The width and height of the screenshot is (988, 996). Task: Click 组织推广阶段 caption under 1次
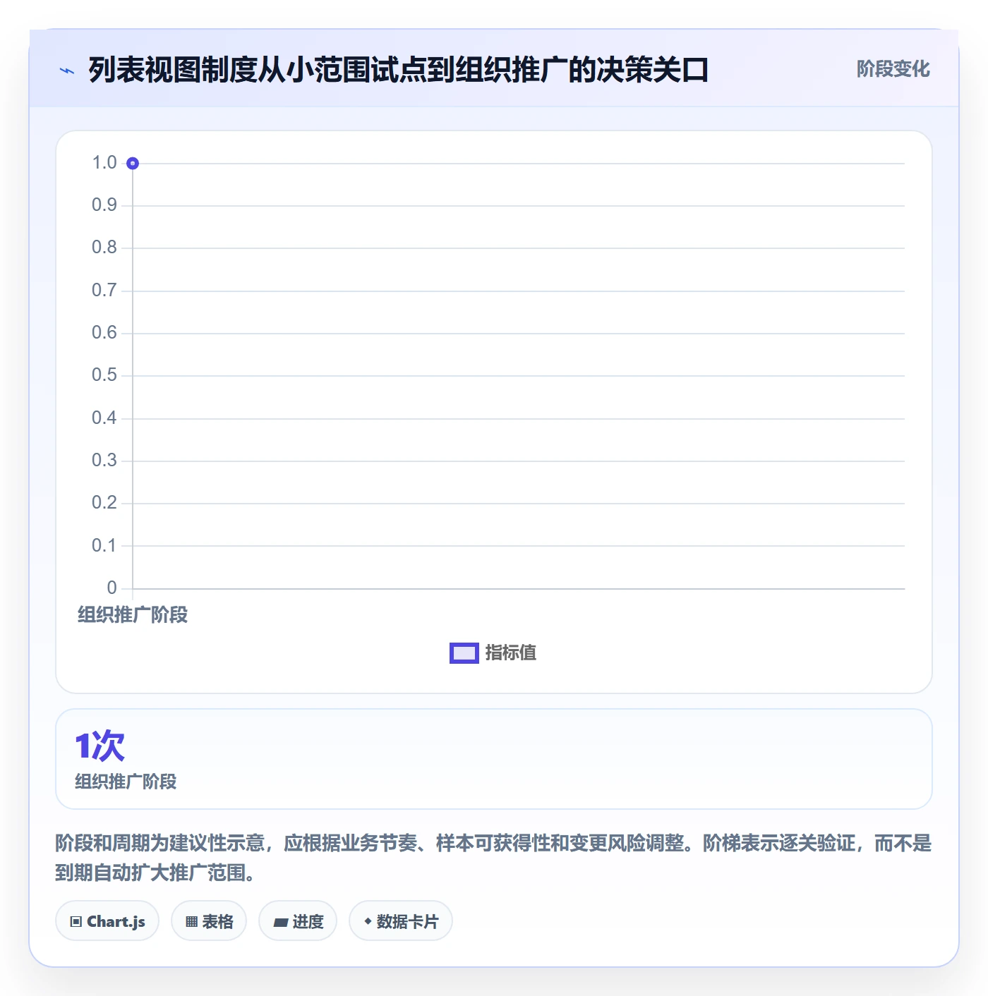tap(126, 782)
